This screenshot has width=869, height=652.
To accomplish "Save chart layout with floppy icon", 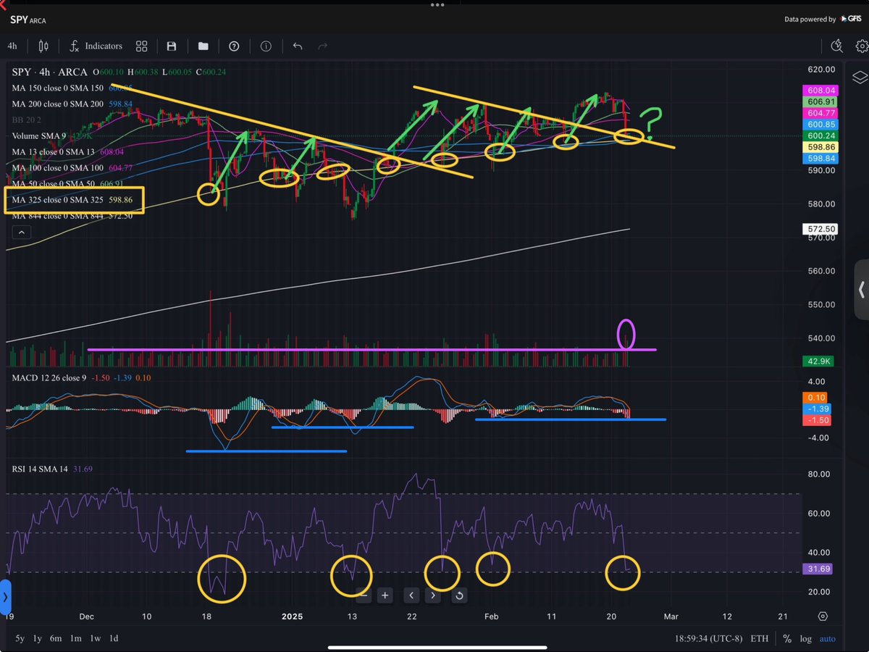I will [x=172, y=46].
